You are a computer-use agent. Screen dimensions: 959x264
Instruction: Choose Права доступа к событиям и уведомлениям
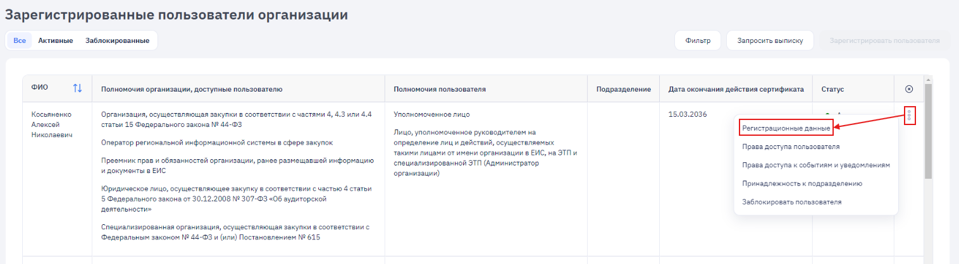pos(816,165)
